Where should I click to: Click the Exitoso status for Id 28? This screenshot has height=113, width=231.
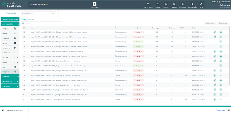pyautogui.click(x=138, y=42)
